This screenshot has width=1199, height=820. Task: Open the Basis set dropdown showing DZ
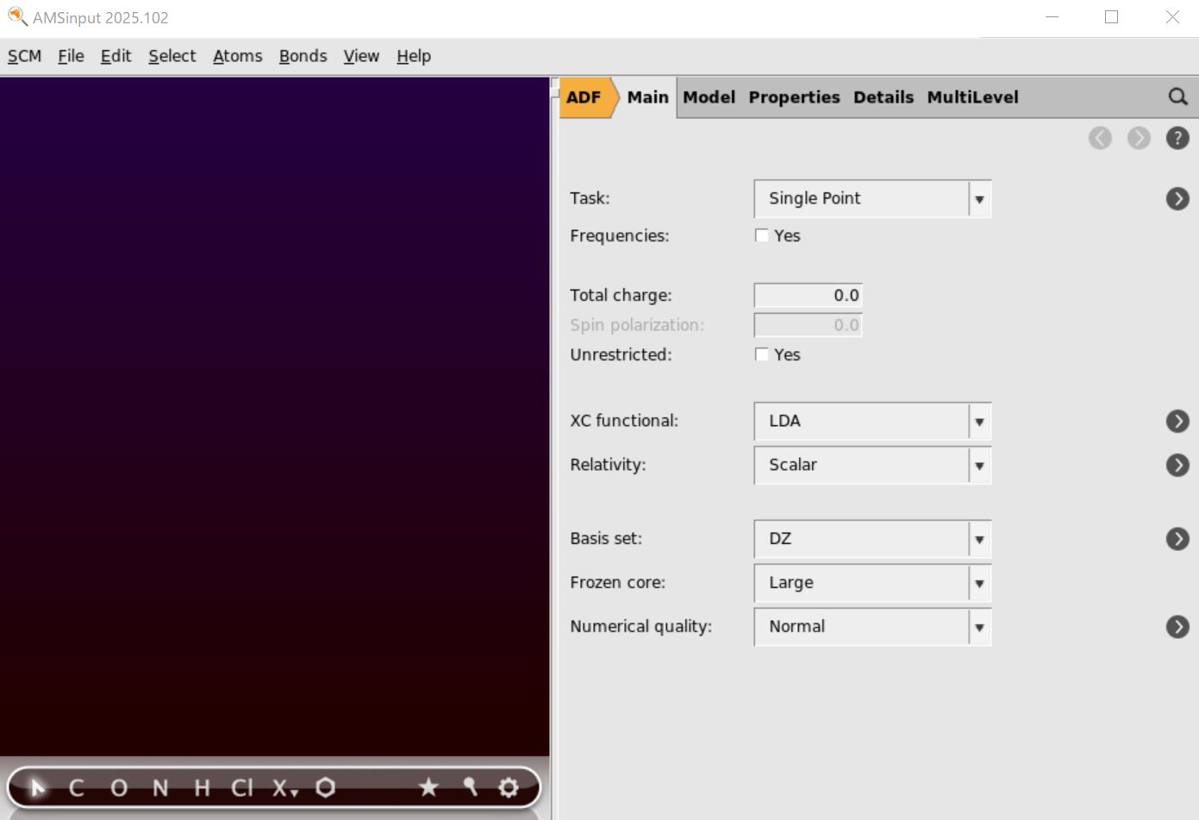tap(872, 539)
